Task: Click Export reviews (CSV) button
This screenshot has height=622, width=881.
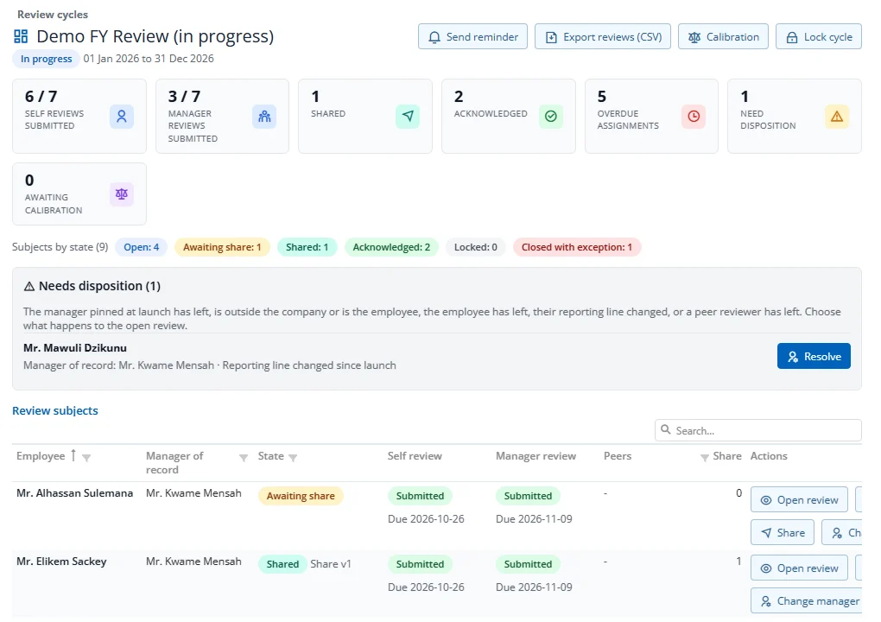Action: click(x=602, y=36)
